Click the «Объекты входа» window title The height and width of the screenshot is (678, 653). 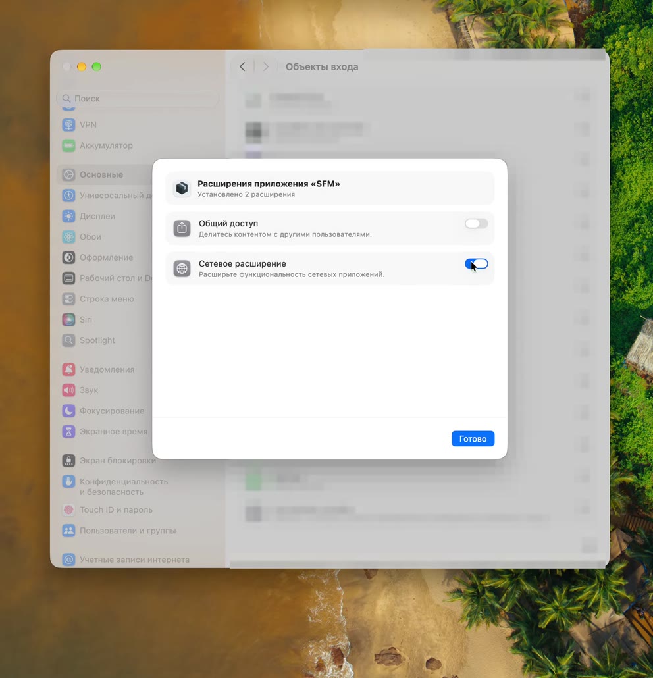(322, 67)
